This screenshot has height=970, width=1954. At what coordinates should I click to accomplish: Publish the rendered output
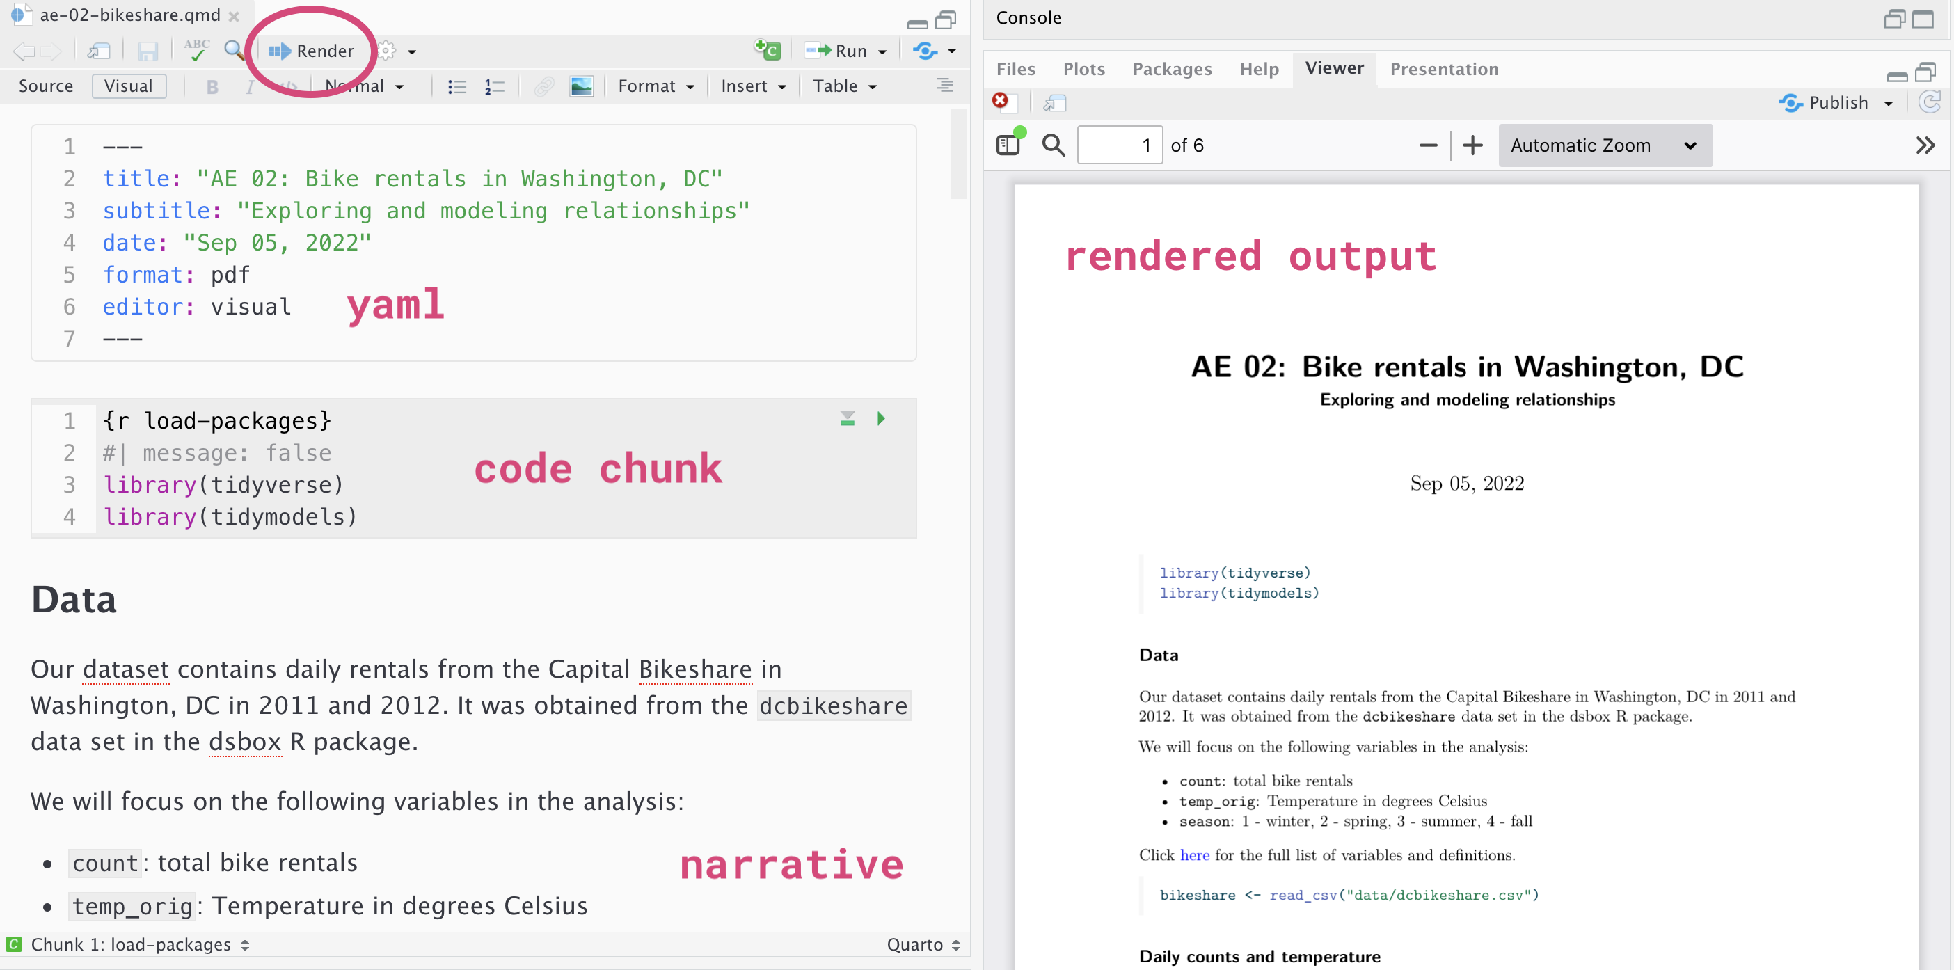click(1836, 103)
